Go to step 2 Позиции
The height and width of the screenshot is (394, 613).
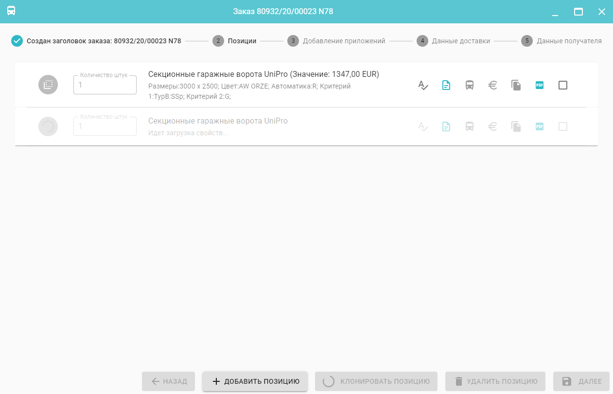[235, 41]
